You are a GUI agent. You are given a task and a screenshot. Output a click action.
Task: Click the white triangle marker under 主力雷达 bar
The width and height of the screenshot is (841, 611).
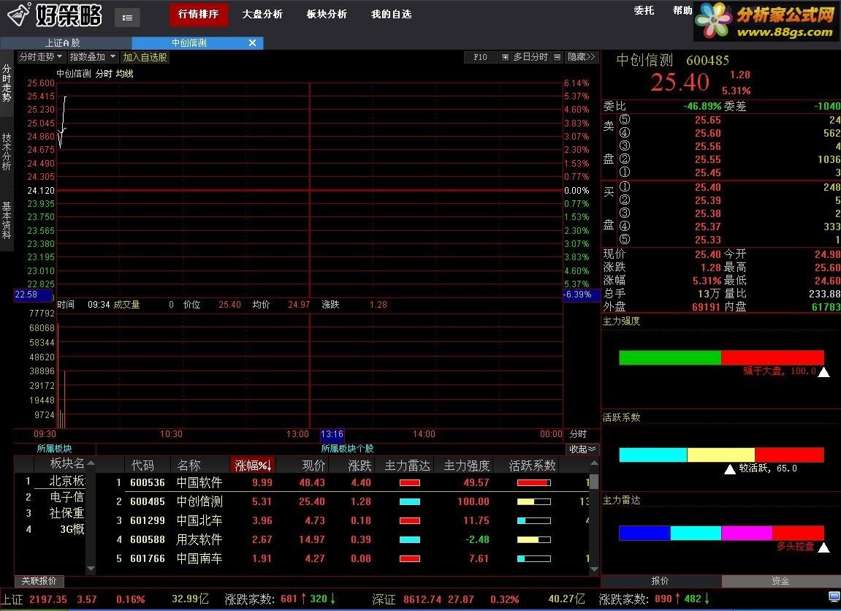(823, 547)
